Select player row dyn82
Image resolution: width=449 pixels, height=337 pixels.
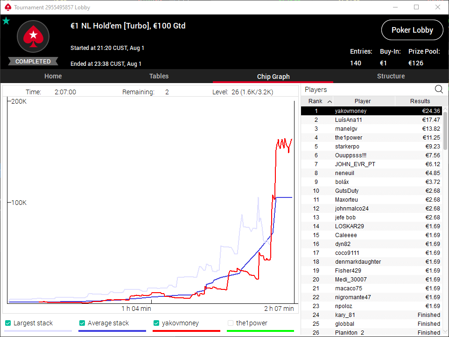click(372, 244)
